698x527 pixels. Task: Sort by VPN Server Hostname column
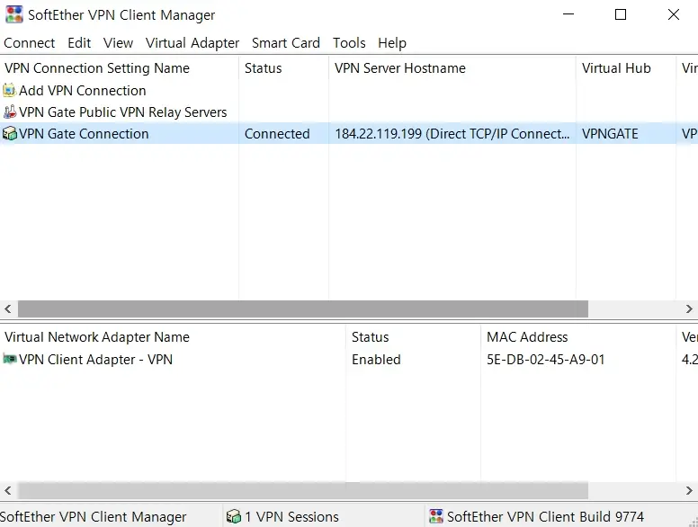452,68
